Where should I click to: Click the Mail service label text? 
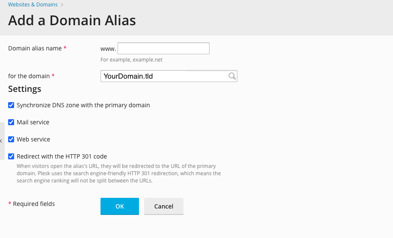(x=33, y=122)
